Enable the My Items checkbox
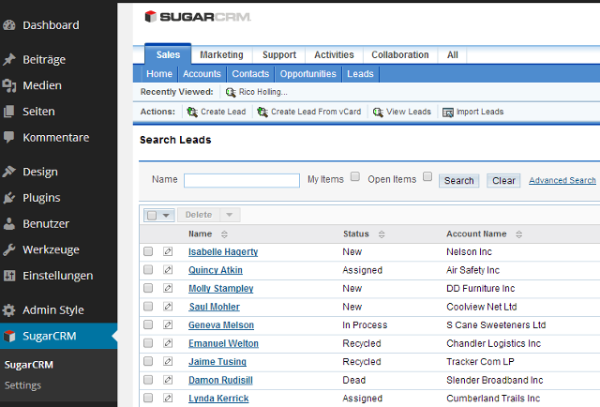This screenshot has height=407, width=600. (x=355, y=176)
